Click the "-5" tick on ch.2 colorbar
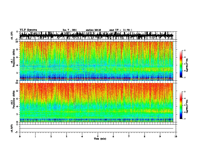This screenshot has width=198, height=153. click(x=184, y=105)
